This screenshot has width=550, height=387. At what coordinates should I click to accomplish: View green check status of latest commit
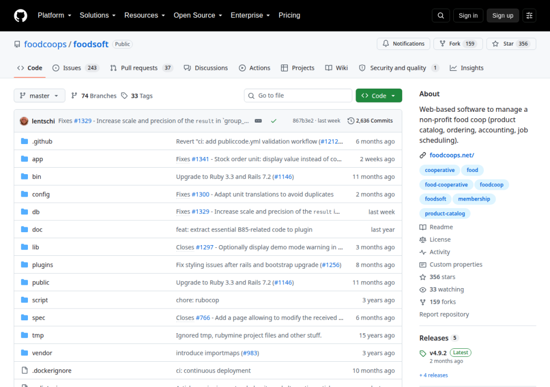pos(273,121)
